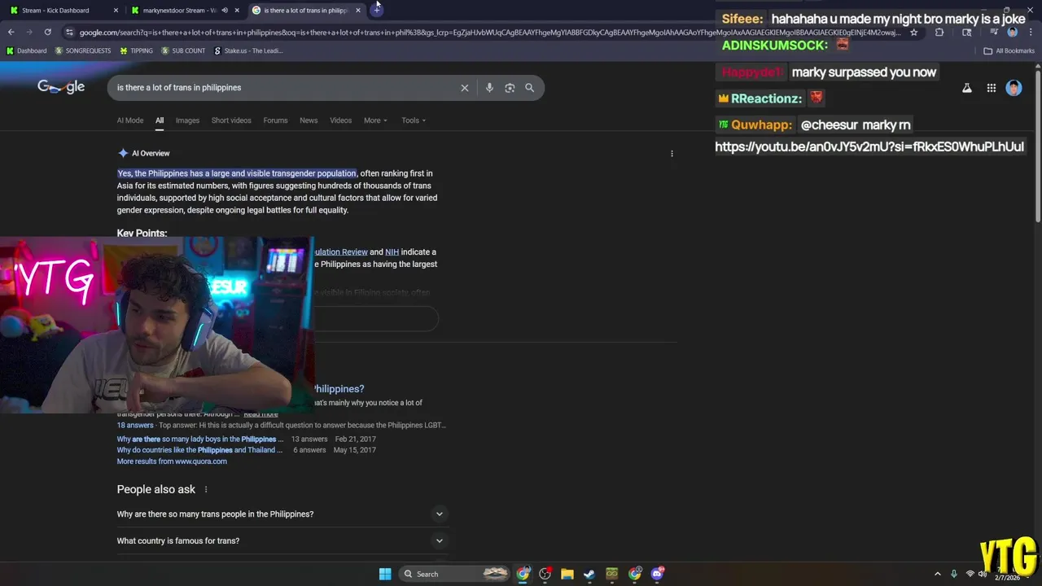Open the NIH source link
1042x586 pixels.
pyautogui.click(x=392, y=252)
